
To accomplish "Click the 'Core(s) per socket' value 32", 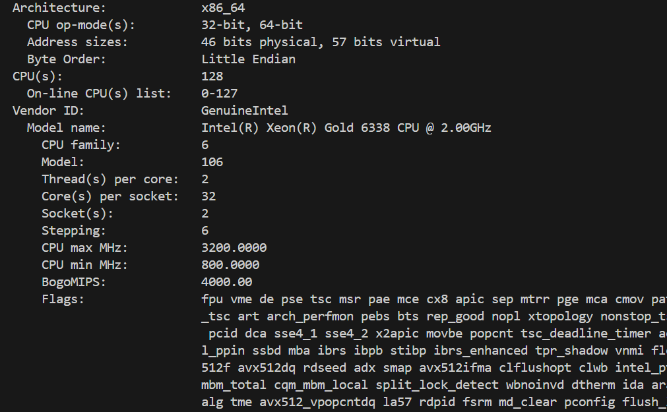I will 208,196.
